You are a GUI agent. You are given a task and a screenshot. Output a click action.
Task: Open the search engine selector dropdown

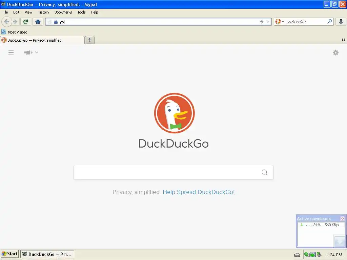tap(280, 22)
